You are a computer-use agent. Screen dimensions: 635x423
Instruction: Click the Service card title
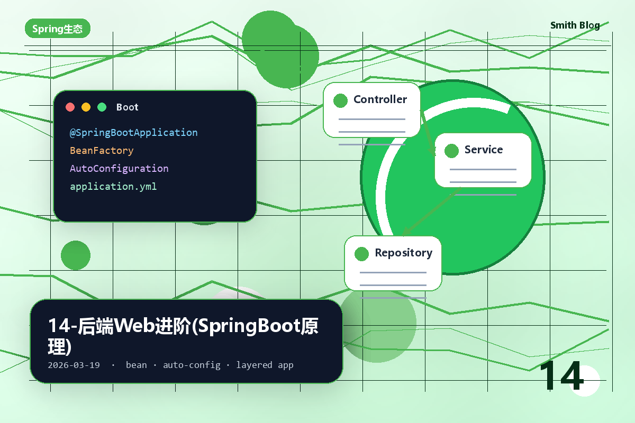pos(484,150)
